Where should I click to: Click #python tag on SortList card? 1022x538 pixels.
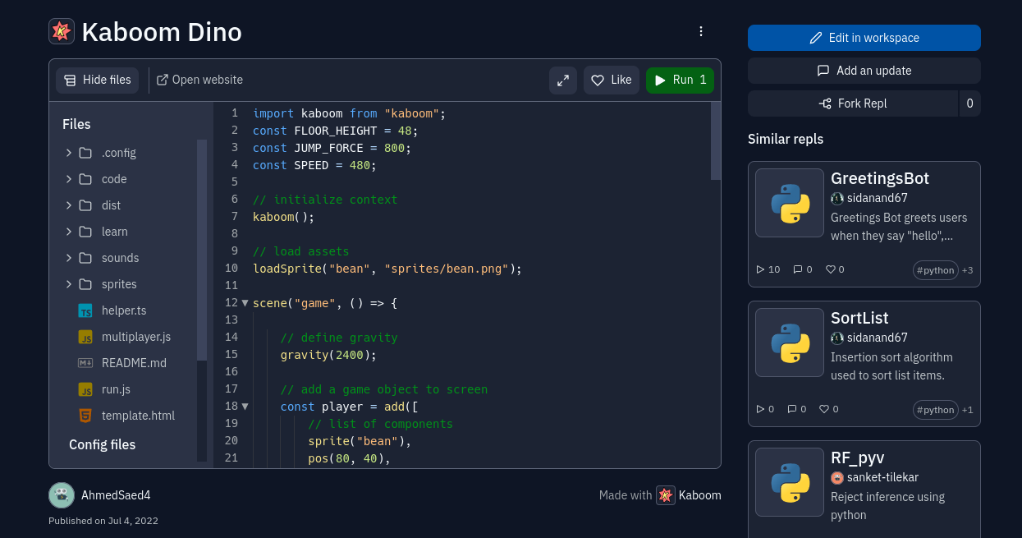[x=936, y=410]
